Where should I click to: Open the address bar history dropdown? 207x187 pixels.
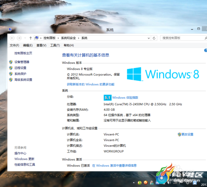tap(149, 38)
